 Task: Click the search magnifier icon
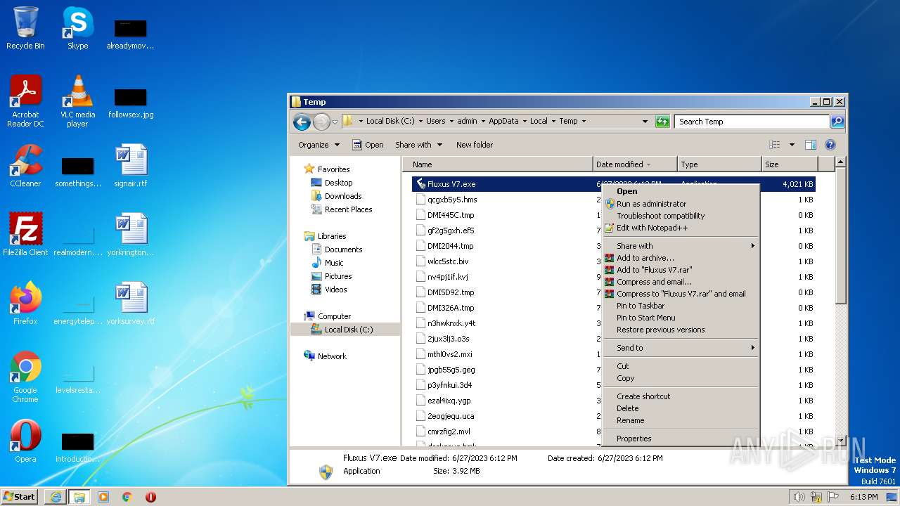[837, 122]
